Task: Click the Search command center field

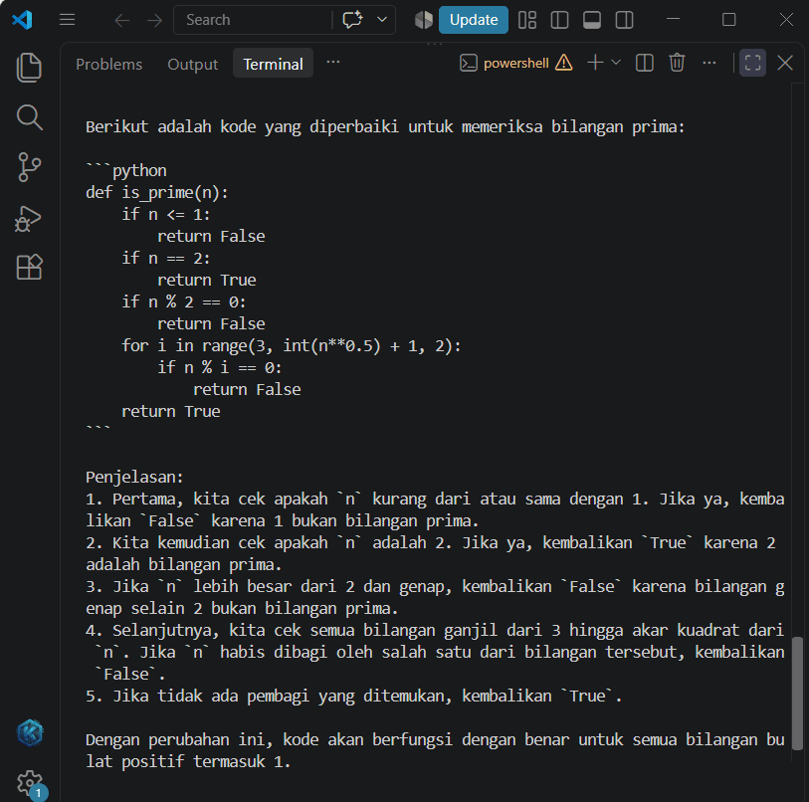Action: click(x=253, y=20)
